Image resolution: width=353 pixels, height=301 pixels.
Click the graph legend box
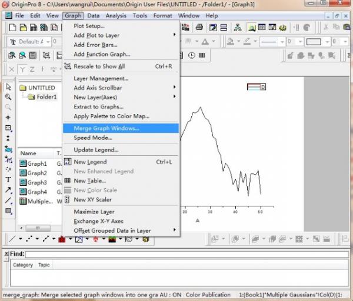coord(257,87)
